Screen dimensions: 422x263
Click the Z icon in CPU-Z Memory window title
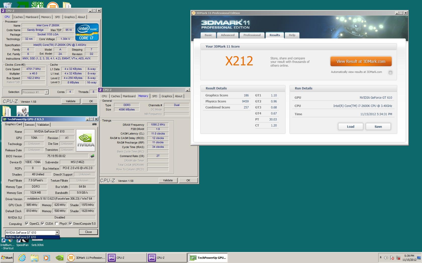[x=100, y=90]
